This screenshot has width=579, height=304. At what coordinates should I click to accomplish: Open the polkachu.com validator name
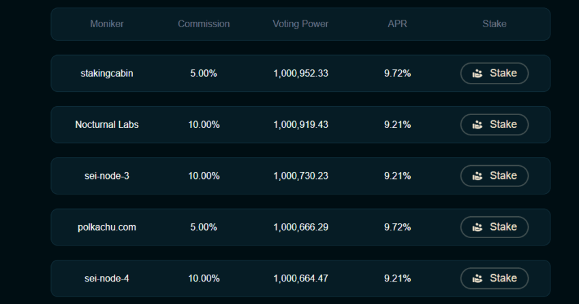tap(107, 227)
